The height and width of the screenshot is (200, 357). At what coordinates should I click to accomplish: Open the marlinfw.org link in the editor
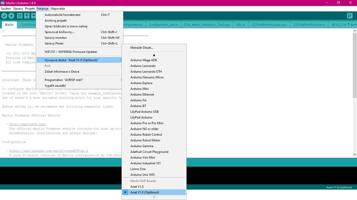pyautogui.click(x=28, y=125)
